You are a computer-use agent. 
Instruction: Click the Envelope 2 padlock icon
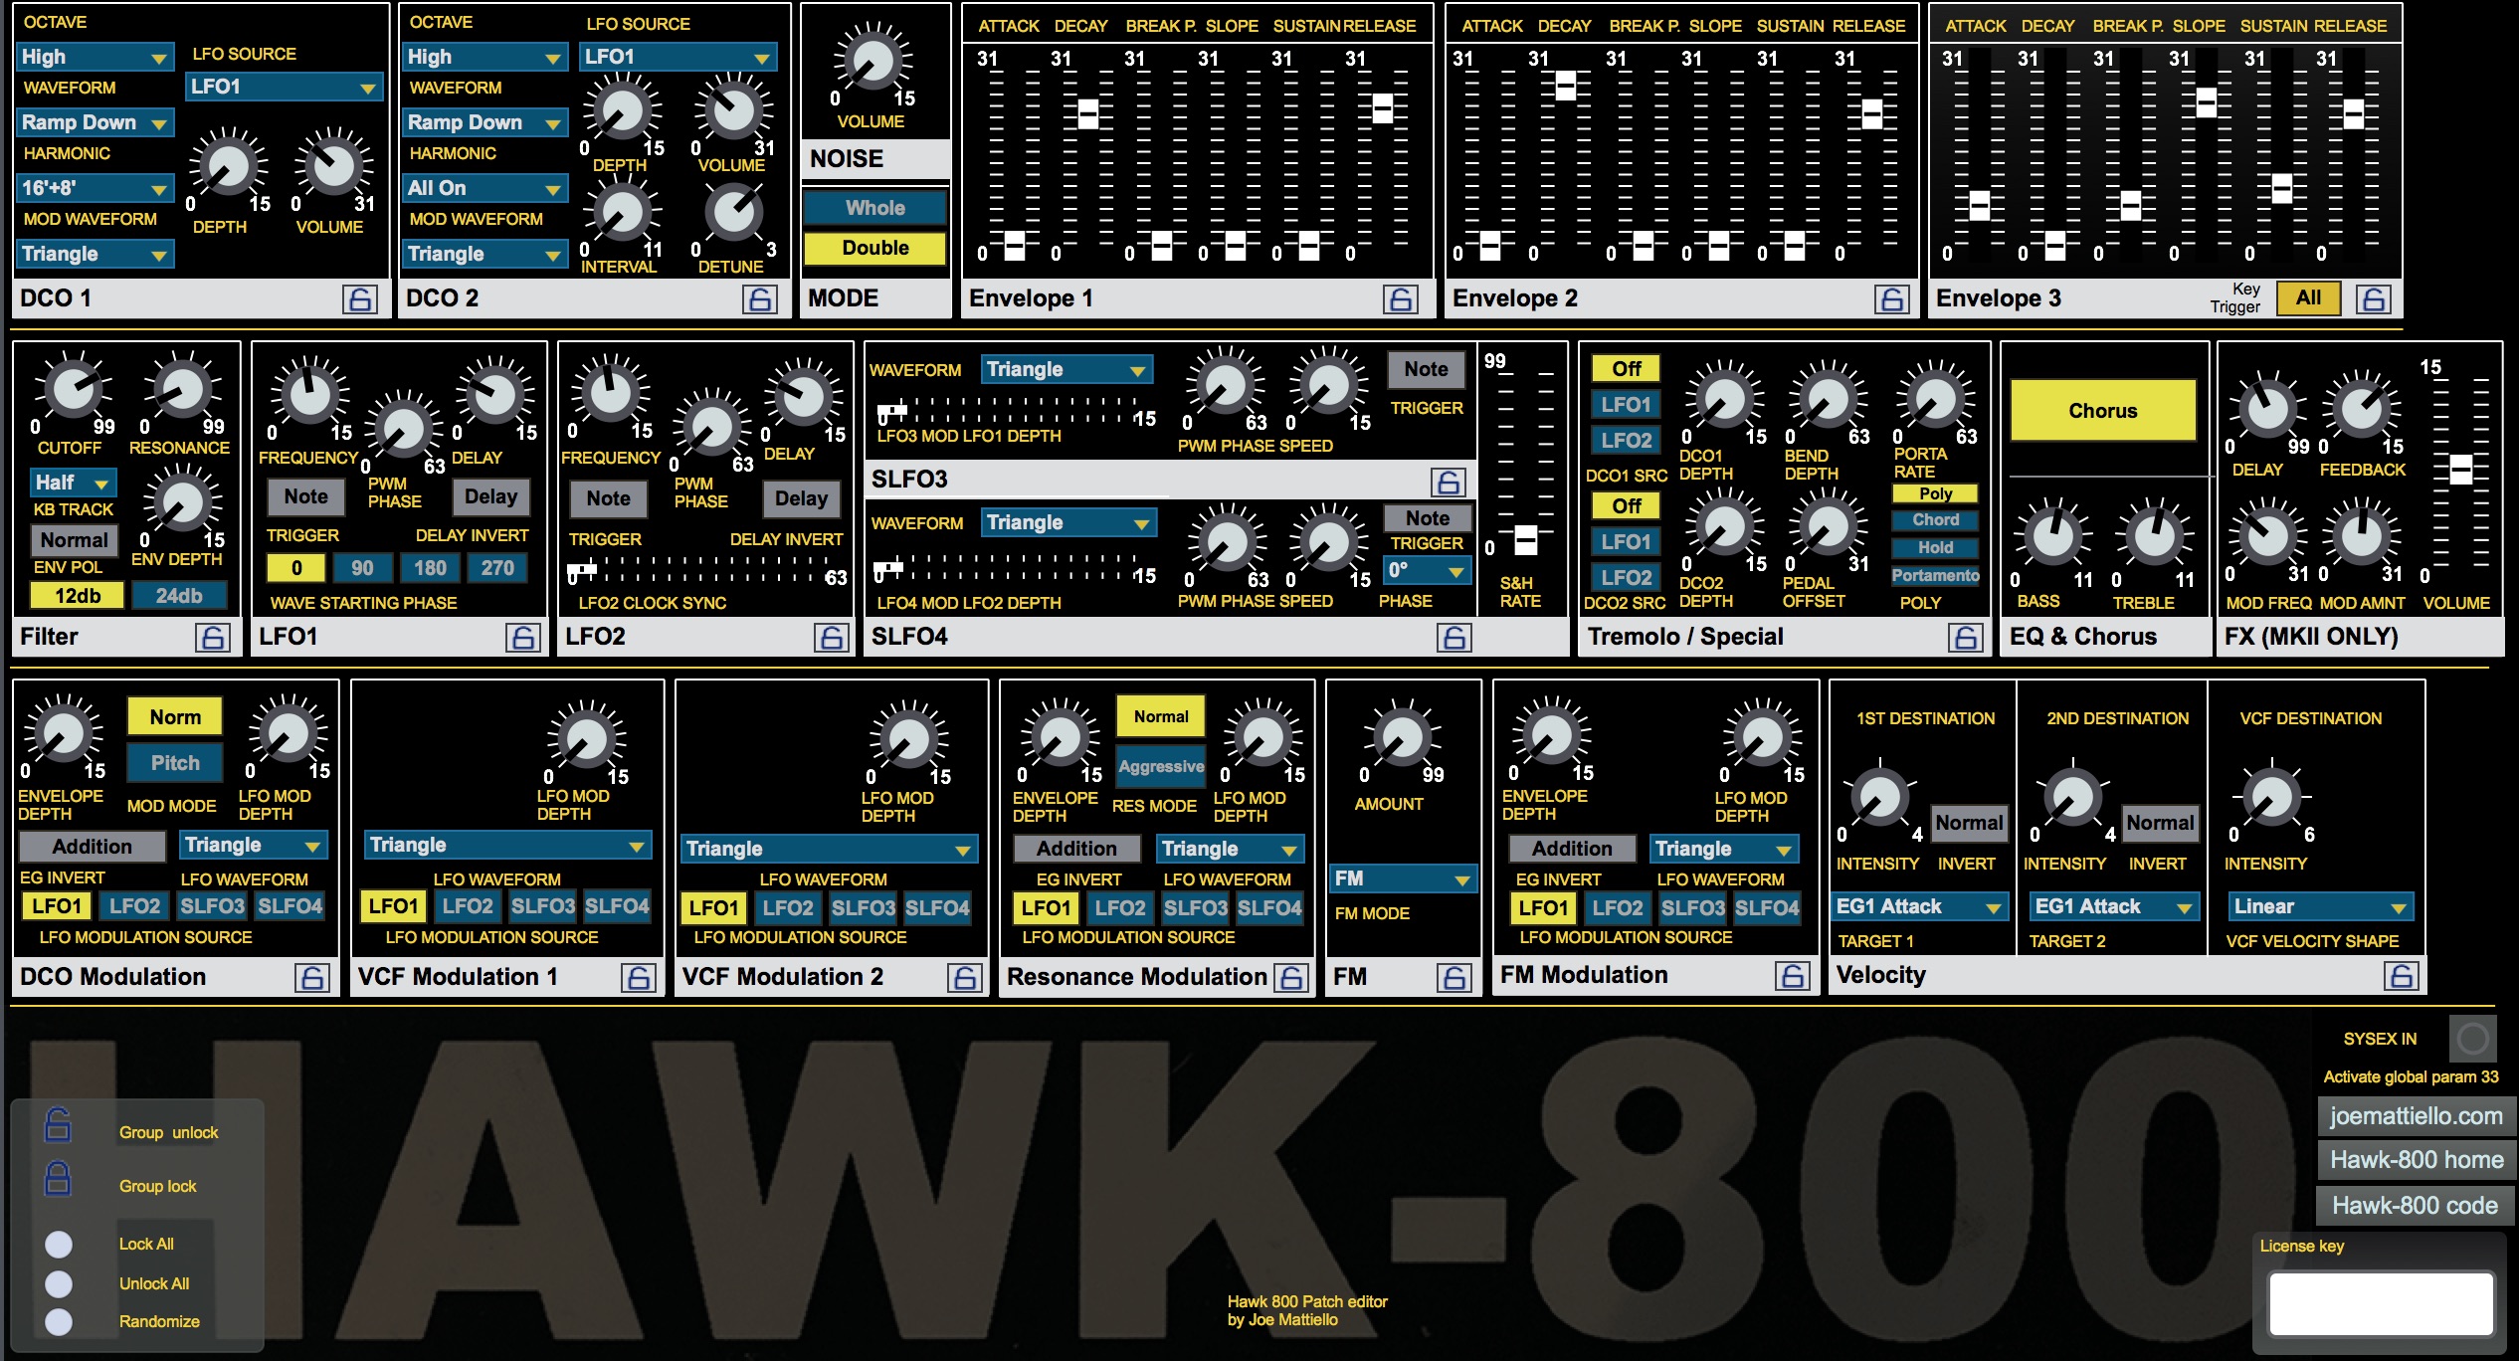click(x=1891, y=298)
